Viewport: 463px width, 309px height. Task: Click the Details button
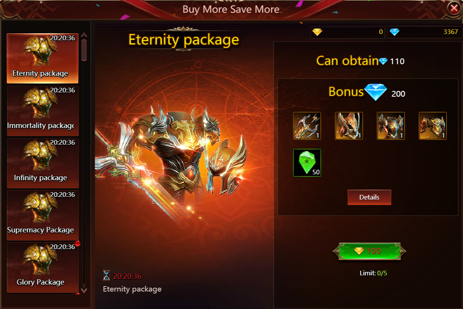(369, 197)
